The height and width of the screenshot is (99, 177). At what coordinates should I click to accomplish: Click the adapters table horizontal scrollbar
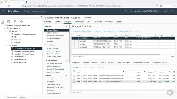click(116, 54)
